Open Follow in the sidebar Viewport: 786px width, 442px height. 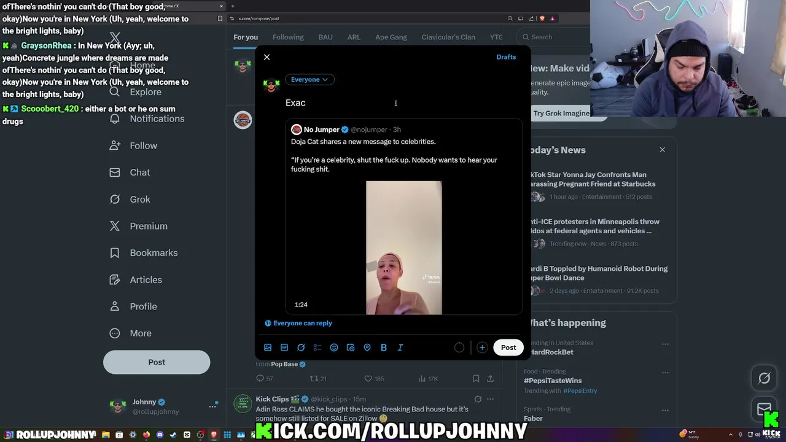point(134,145)
